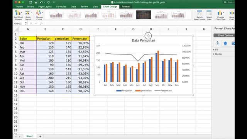Go to next sheet with the right arrow
The width and height of the screenshot is (247, 139).
tap(20, 136)
